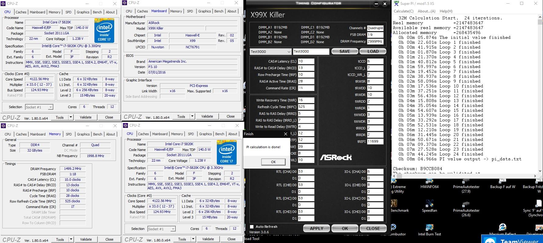Click the tREFI value field

point(375,142)
